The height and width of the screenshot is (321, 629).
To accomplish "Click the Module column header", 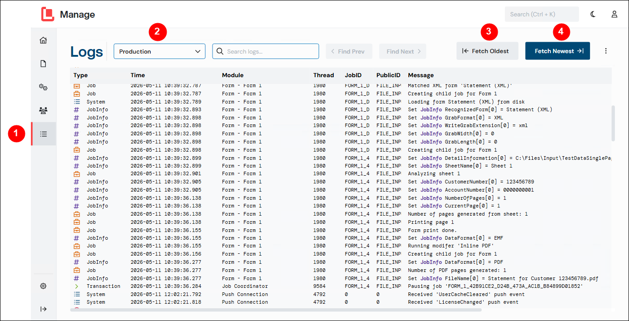I will pyautogui.click(x=233, y=75).
